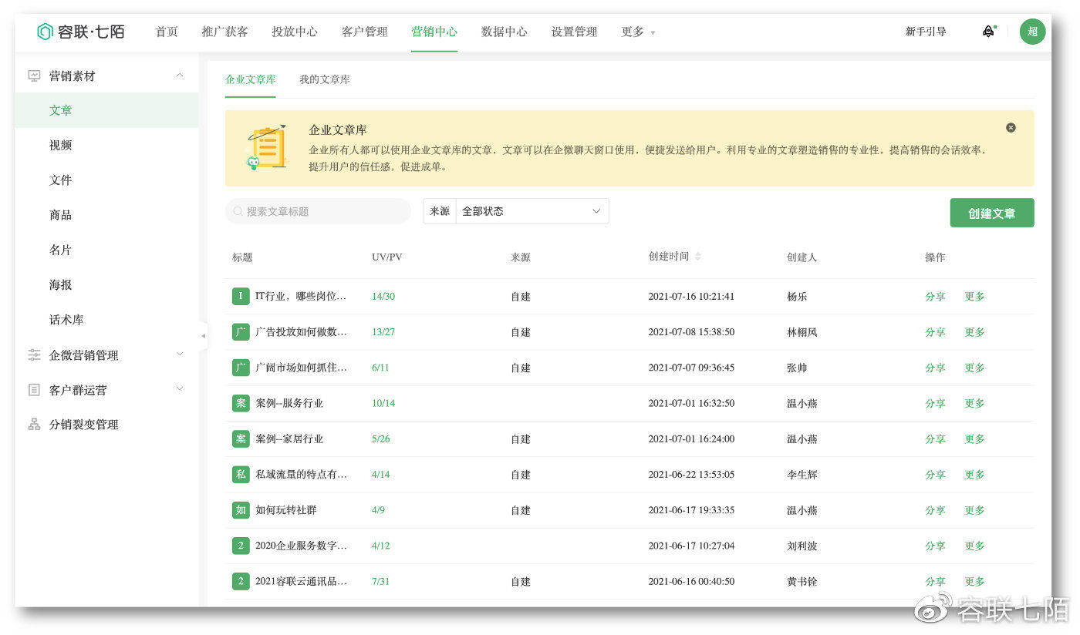Open the 新手引导 link

[x=926, y=32]
